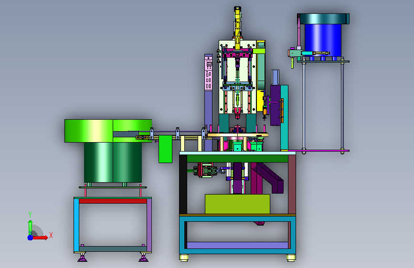Select the pink control panel column
Image resolution: width=414 pixels, height=268 pixels.
click(x=208, y=72)
